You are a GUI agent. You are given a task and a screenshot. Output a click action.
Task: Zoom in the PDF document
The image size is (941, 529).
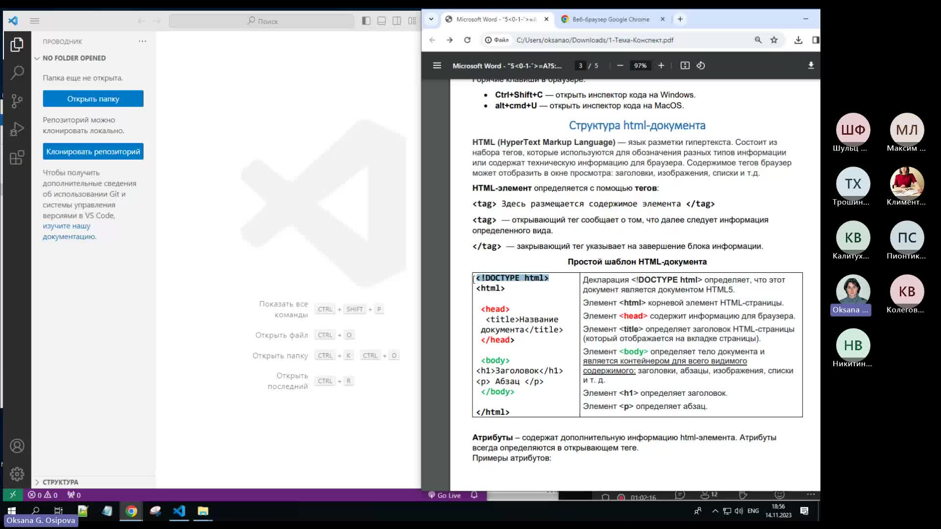[661, 66]
